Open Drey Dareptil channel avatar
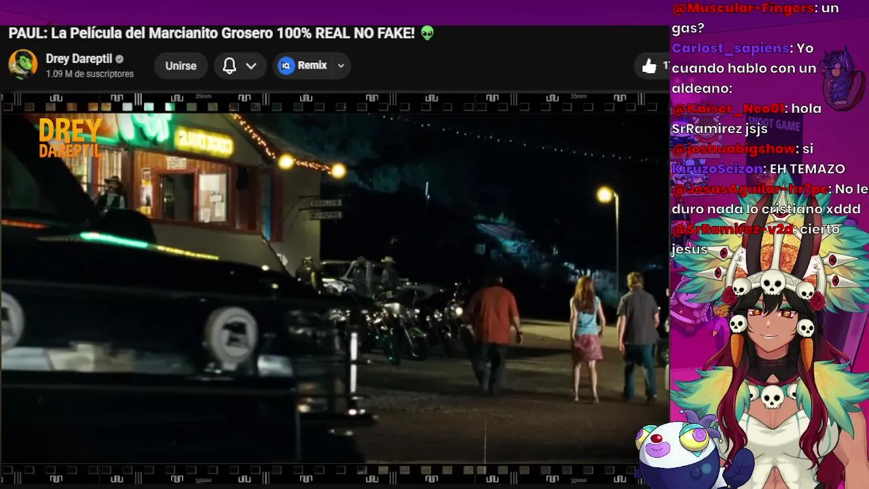 [22, 65]
